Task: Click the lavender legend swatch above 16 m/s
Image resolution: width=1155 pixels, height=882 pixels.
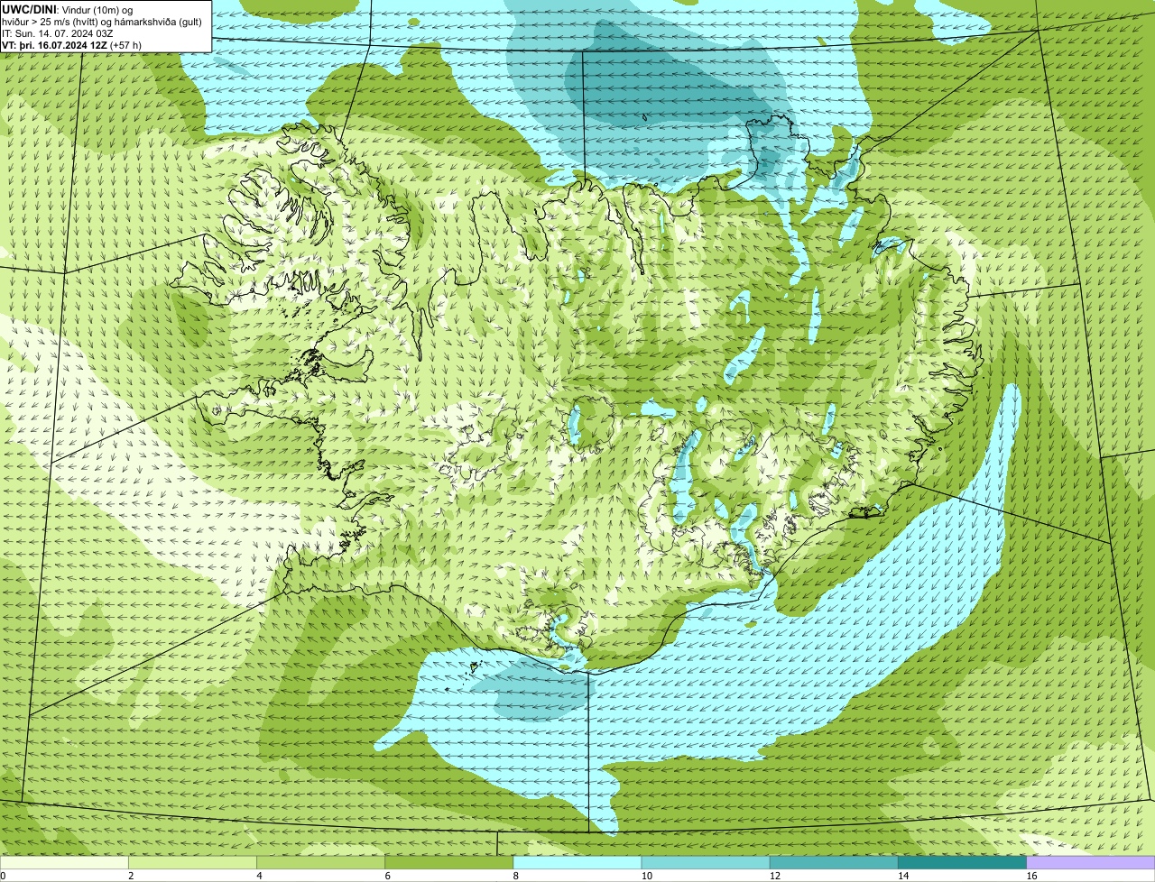Action: (x=1090, y=862)
